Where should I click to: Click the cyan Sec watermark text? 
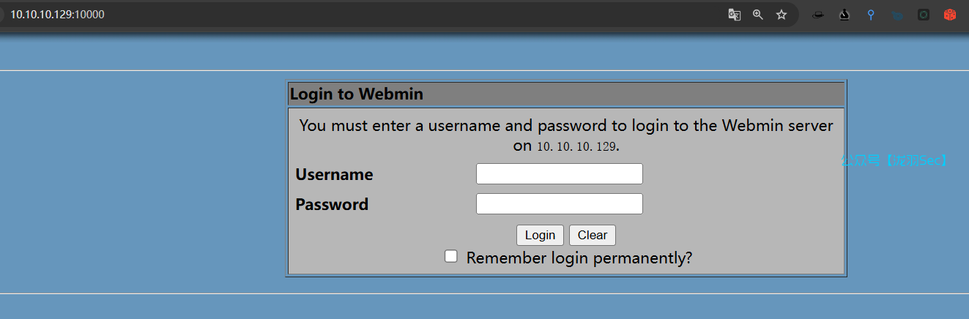coord(894,160)
